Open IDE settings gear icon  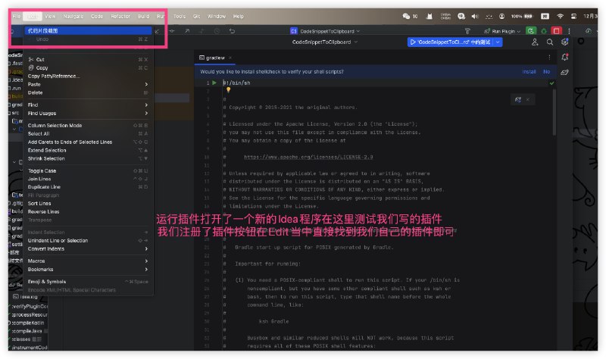coord(564,42)
